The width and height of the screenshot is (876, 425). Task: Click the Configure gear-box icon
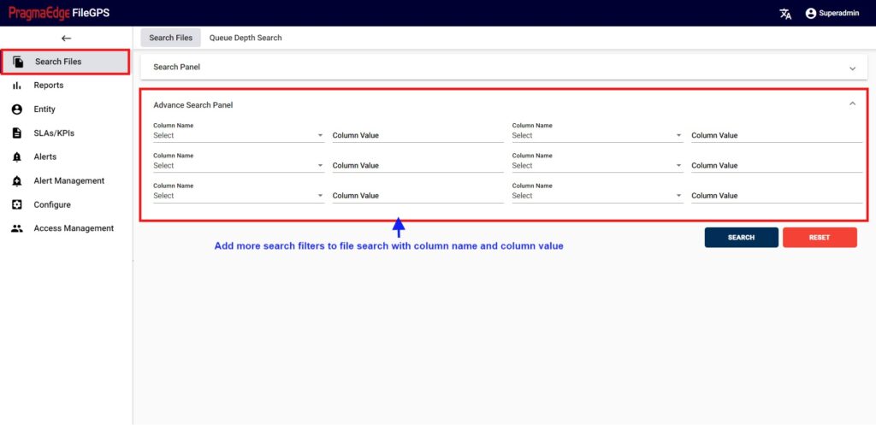coord(17,204)
